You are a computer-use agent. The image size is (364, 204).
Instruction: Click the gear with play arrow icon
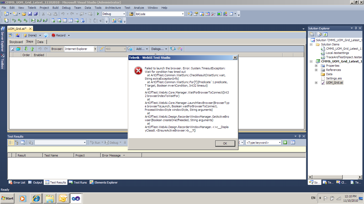click(x=130, y=49)
